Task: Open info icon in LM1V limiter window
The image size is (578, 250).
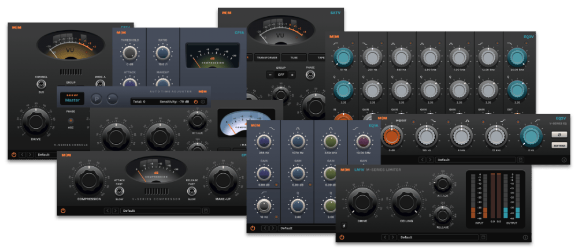Action: [525, 237]
